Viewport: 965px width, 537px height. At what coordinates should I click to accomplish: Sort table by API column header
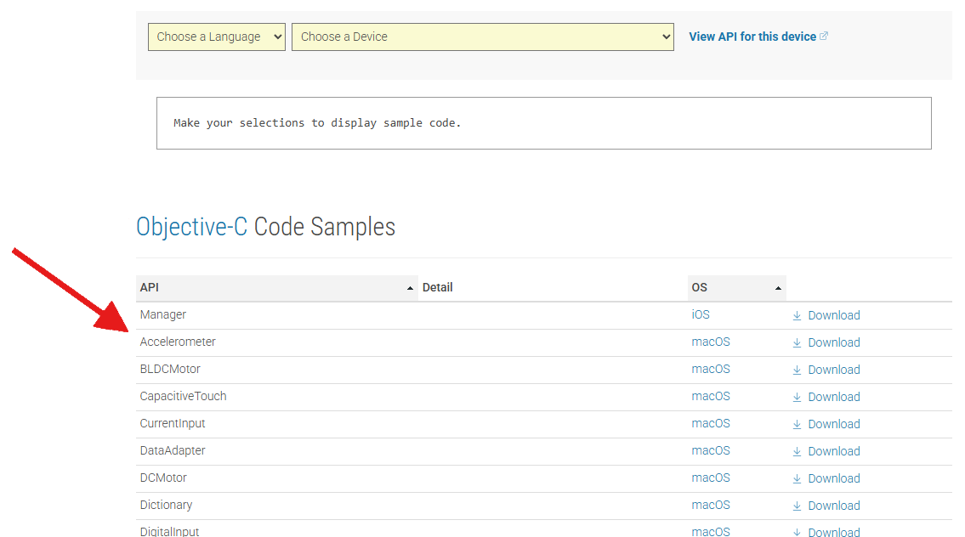coord(276,288)
